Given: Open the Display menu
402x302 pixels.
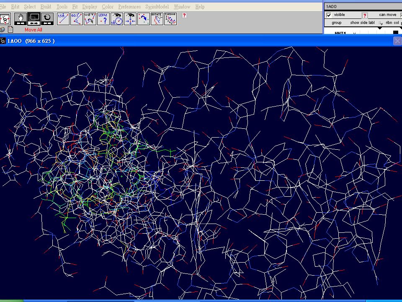Looking at the screenshot, I should pyautogui.click(x=90, y=7).
